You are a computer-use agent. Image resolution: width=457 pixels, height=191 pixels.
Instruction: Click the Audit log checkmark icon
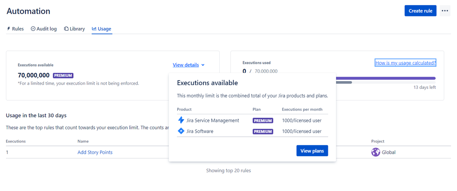tap(33, 29)
